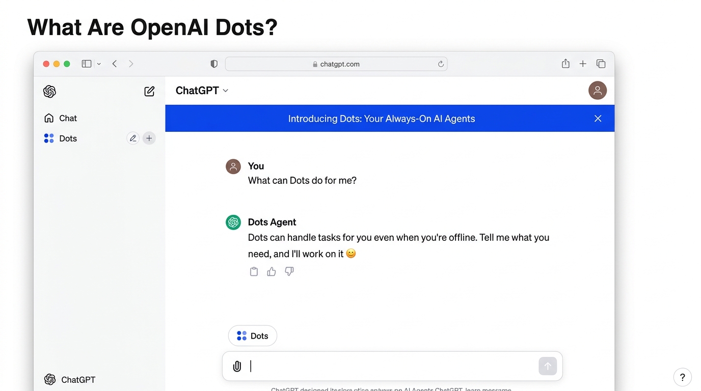Image resolution: width=701 pixels, height=391 pixels.
Task: Go forward with browser forward arrow
Action: pos(131,64)
